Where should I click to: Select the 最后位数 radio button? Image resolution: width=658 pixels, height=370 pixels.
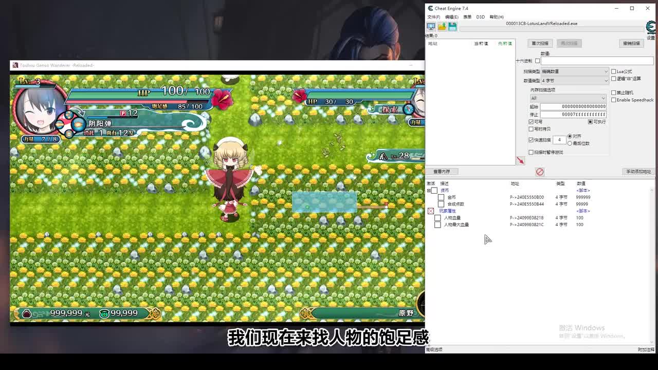(570, 143)
